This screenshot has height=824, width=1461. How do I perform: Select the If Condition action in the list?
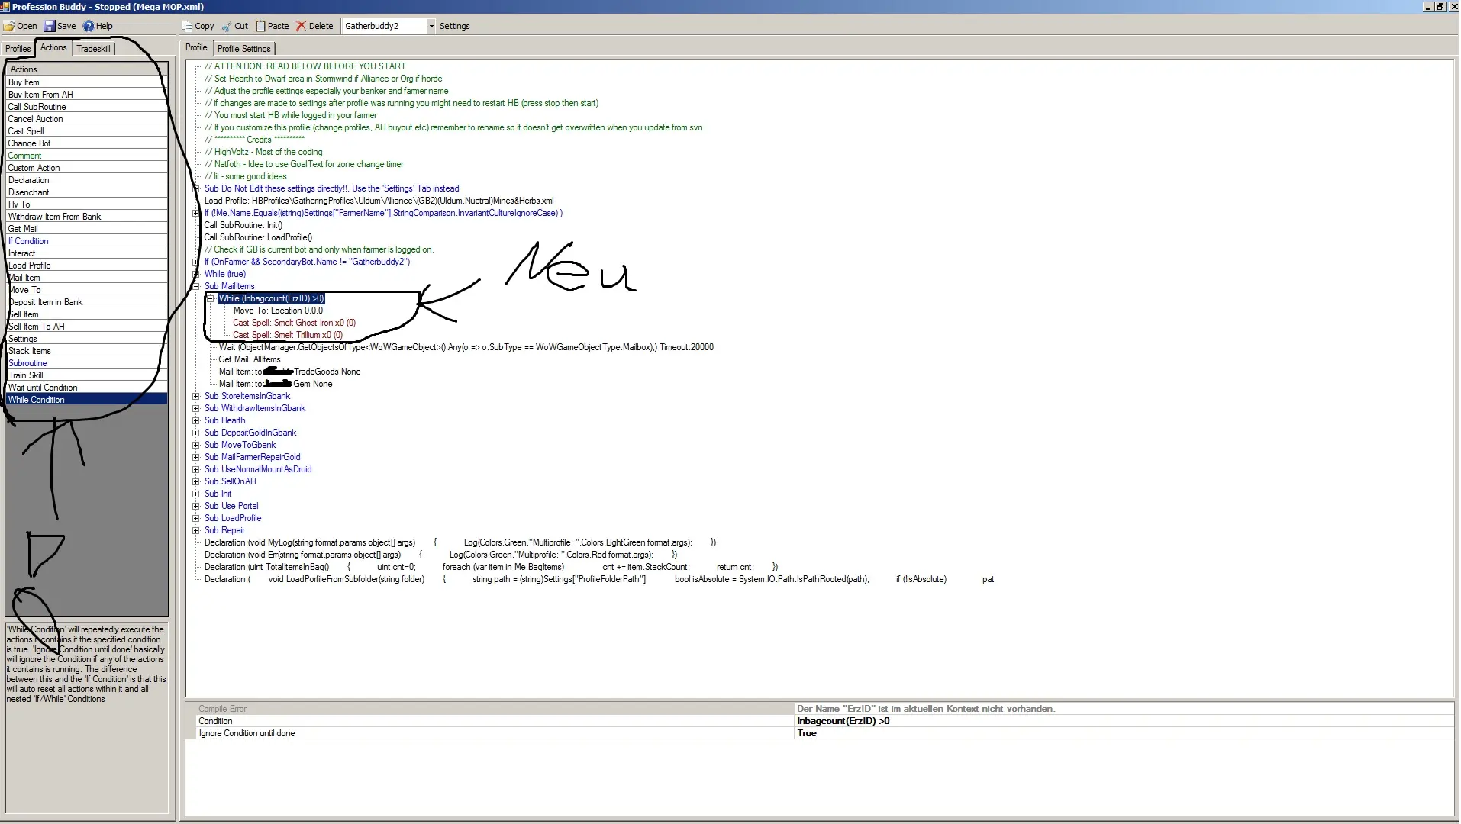tap(28, 241)
